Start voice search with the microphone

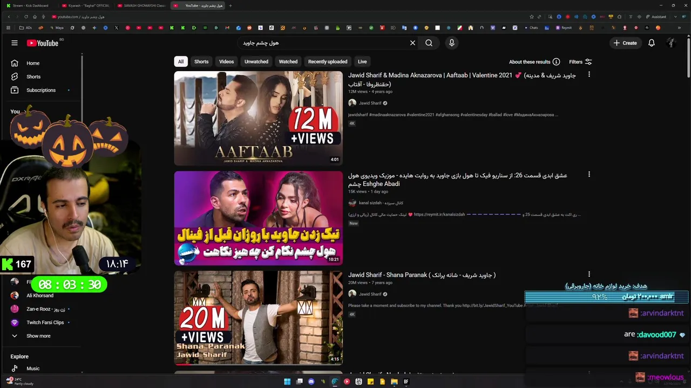pyautogui.click(x=452, y=43)
